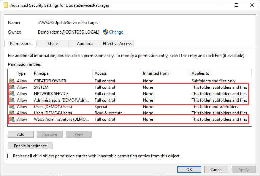Click the View button
Viewport: 260px width, 176px height.
(x=79, y=134)
